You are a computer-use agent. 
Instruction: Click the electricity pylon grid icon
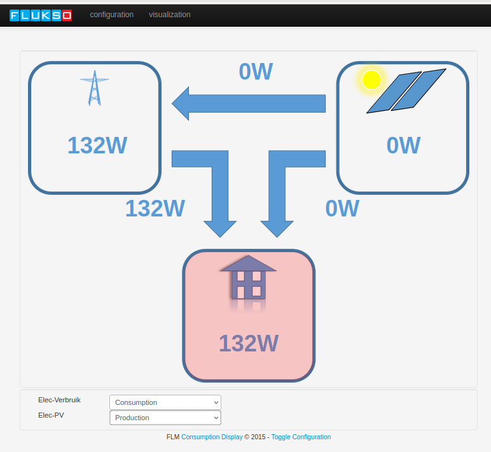[94, 88]
